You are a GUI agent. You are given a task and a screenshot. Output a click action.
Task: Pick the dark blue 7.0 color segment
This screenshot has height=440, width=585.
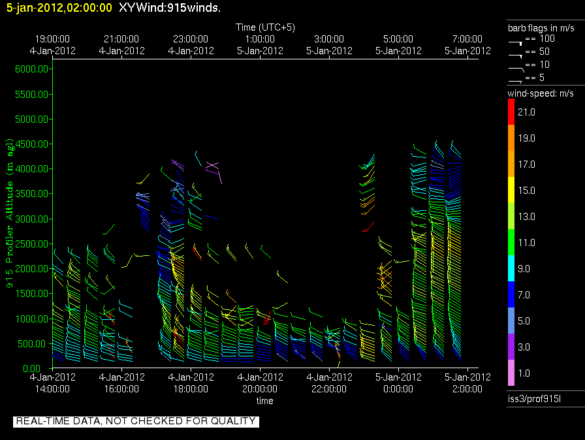511,295
